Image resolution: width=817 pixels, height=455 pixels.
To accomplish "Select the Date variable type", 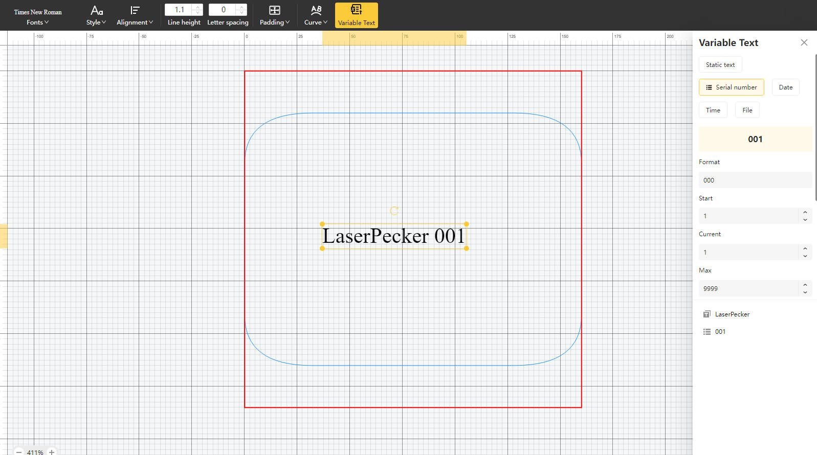I will click(x=786, y=87).
